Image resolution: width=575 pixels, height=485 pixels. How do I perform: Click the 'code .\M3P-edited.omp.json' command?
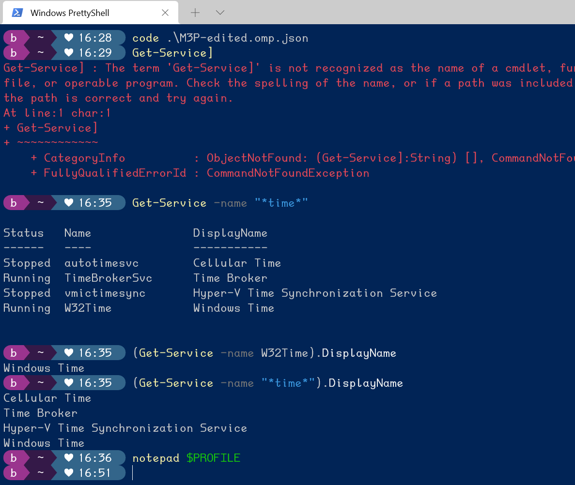pos(220,38)
